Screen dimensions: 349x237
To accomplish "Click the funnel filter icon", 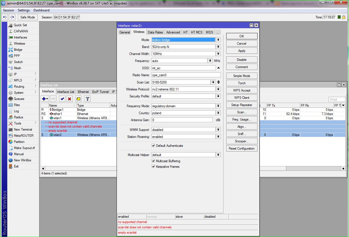I will (87, 99).
